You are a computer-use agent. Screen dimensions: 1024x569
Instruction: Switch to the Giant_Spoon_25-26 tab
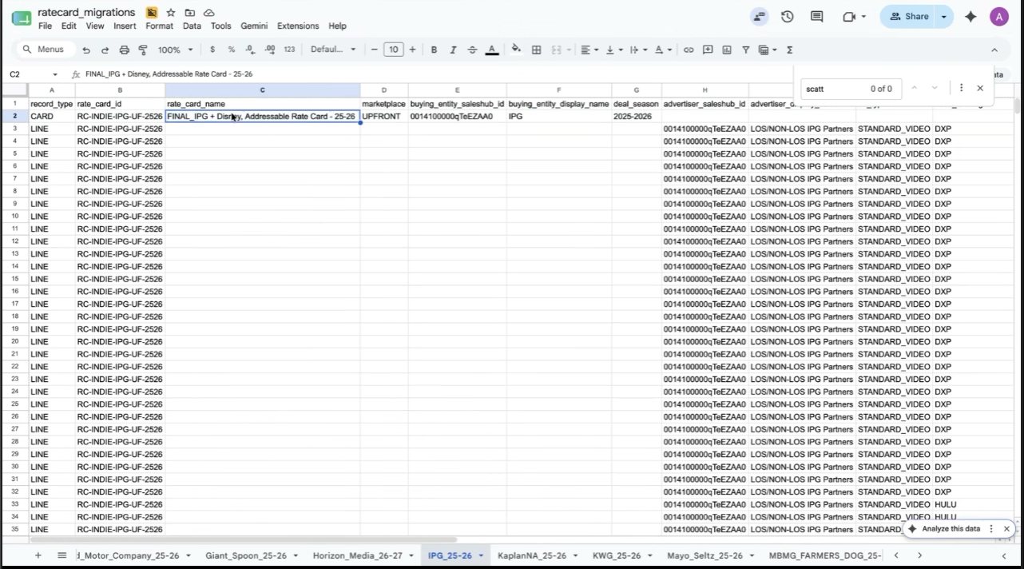tap(246, 555)
